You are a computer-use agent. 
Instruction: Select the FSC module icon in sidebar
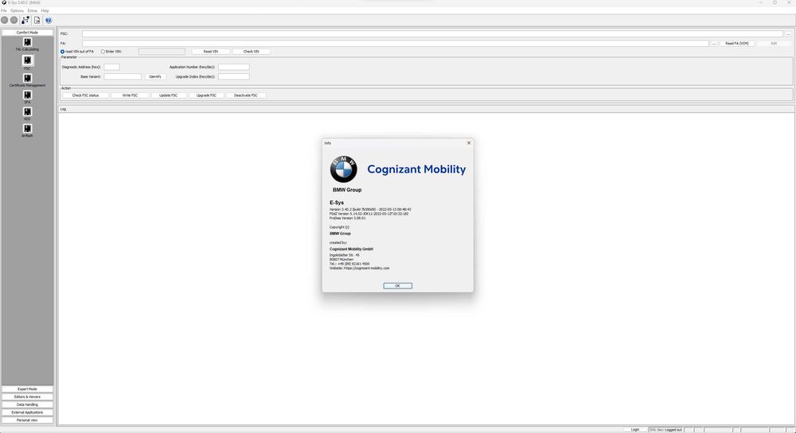coord(27,60)
